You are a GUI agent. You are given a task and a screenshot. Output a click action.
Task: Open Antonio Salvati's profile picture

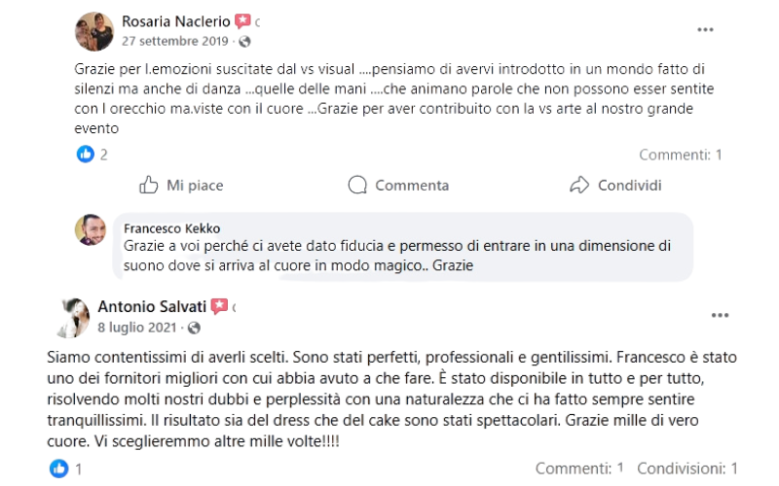(x=75, y=318)
